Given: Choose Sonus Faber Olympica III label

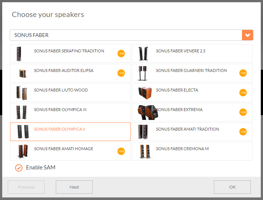Looking at the screenshot, I should pyautogui.click(x=60, y=110).
